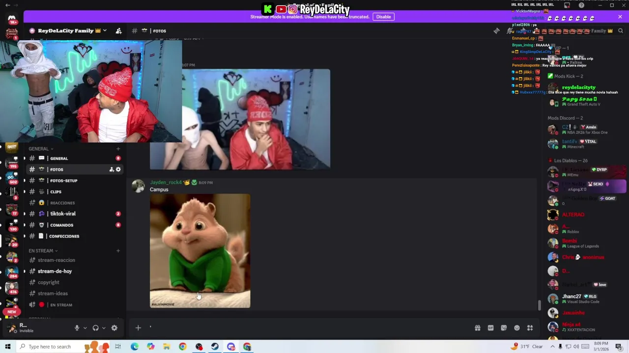Open headphone output options arrow
This screenshot has width=629, height=353.
[103, 328]
